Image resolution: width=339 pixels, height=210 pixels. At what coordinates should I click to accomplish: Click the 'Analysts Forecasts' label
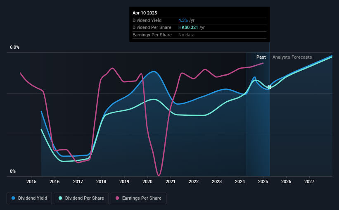click(292, 57)
